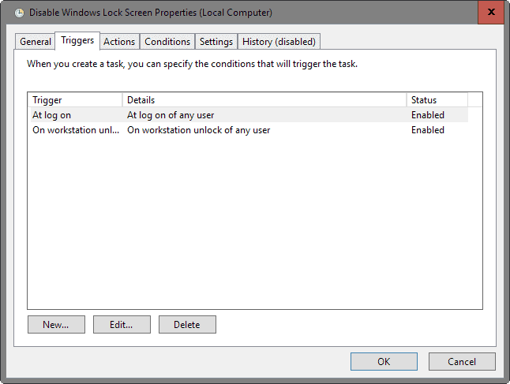Select the Triggers tab
The height and width of the screenshot is (384, 510).
(77, 41)
